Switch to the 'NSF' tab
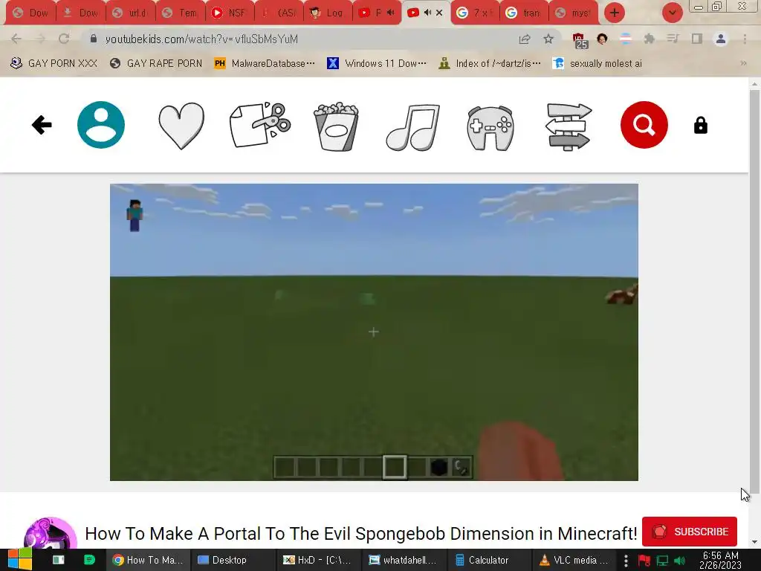 point(230,13)
